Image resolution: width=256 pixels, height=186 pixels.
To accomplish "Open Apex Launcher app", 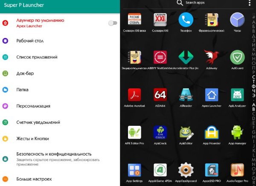I will (212, 97).
